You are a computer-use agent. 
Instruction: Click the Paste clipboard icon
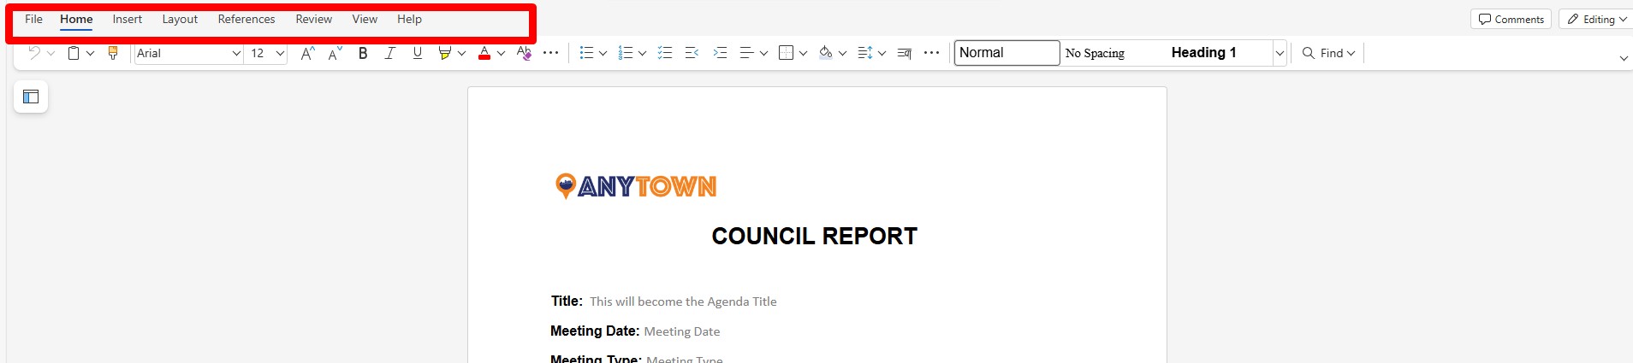pos(74,53)
